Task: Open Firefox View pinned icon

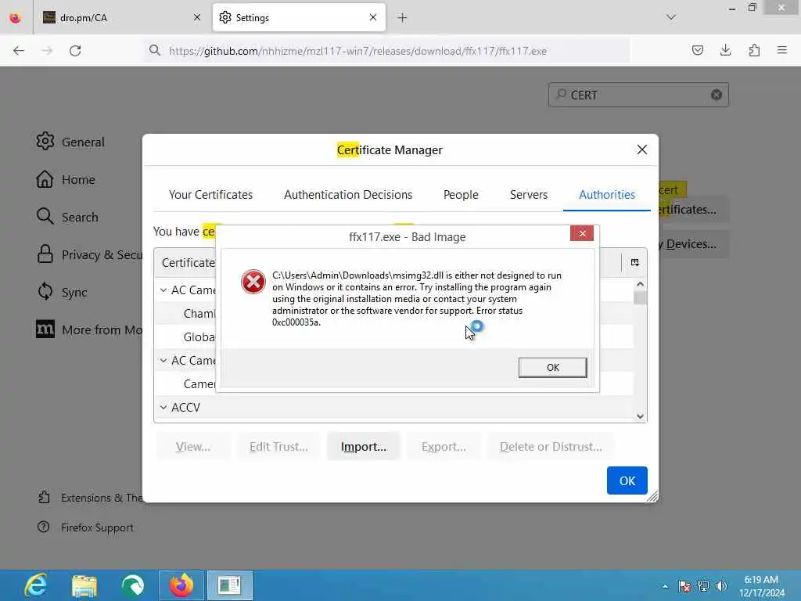Action: [16, 18]
